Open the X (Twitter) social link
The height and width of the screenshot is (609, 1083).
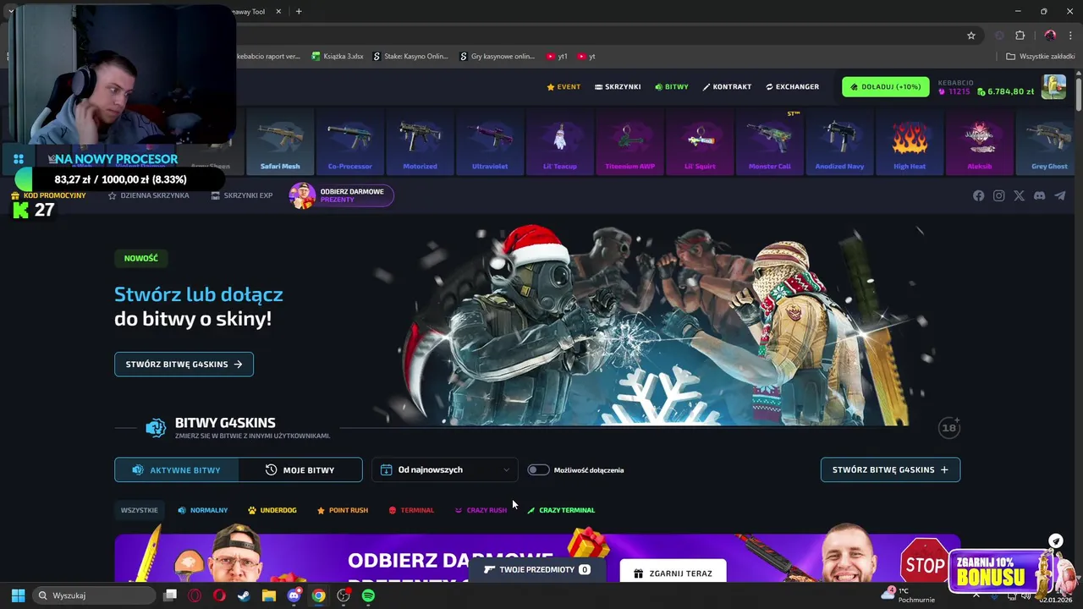pyautogui.click(x=1019, y=195)
